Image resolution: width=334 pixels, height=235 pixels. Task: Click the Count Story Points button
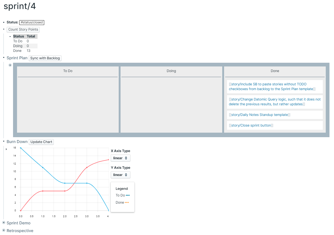pos(23,30)
